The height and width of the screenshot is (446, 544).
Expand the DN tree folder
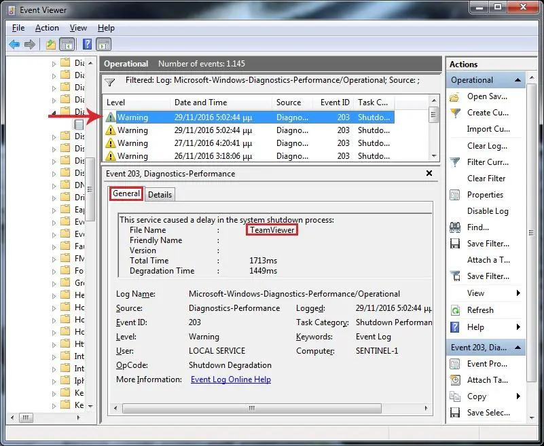(54, 186)
